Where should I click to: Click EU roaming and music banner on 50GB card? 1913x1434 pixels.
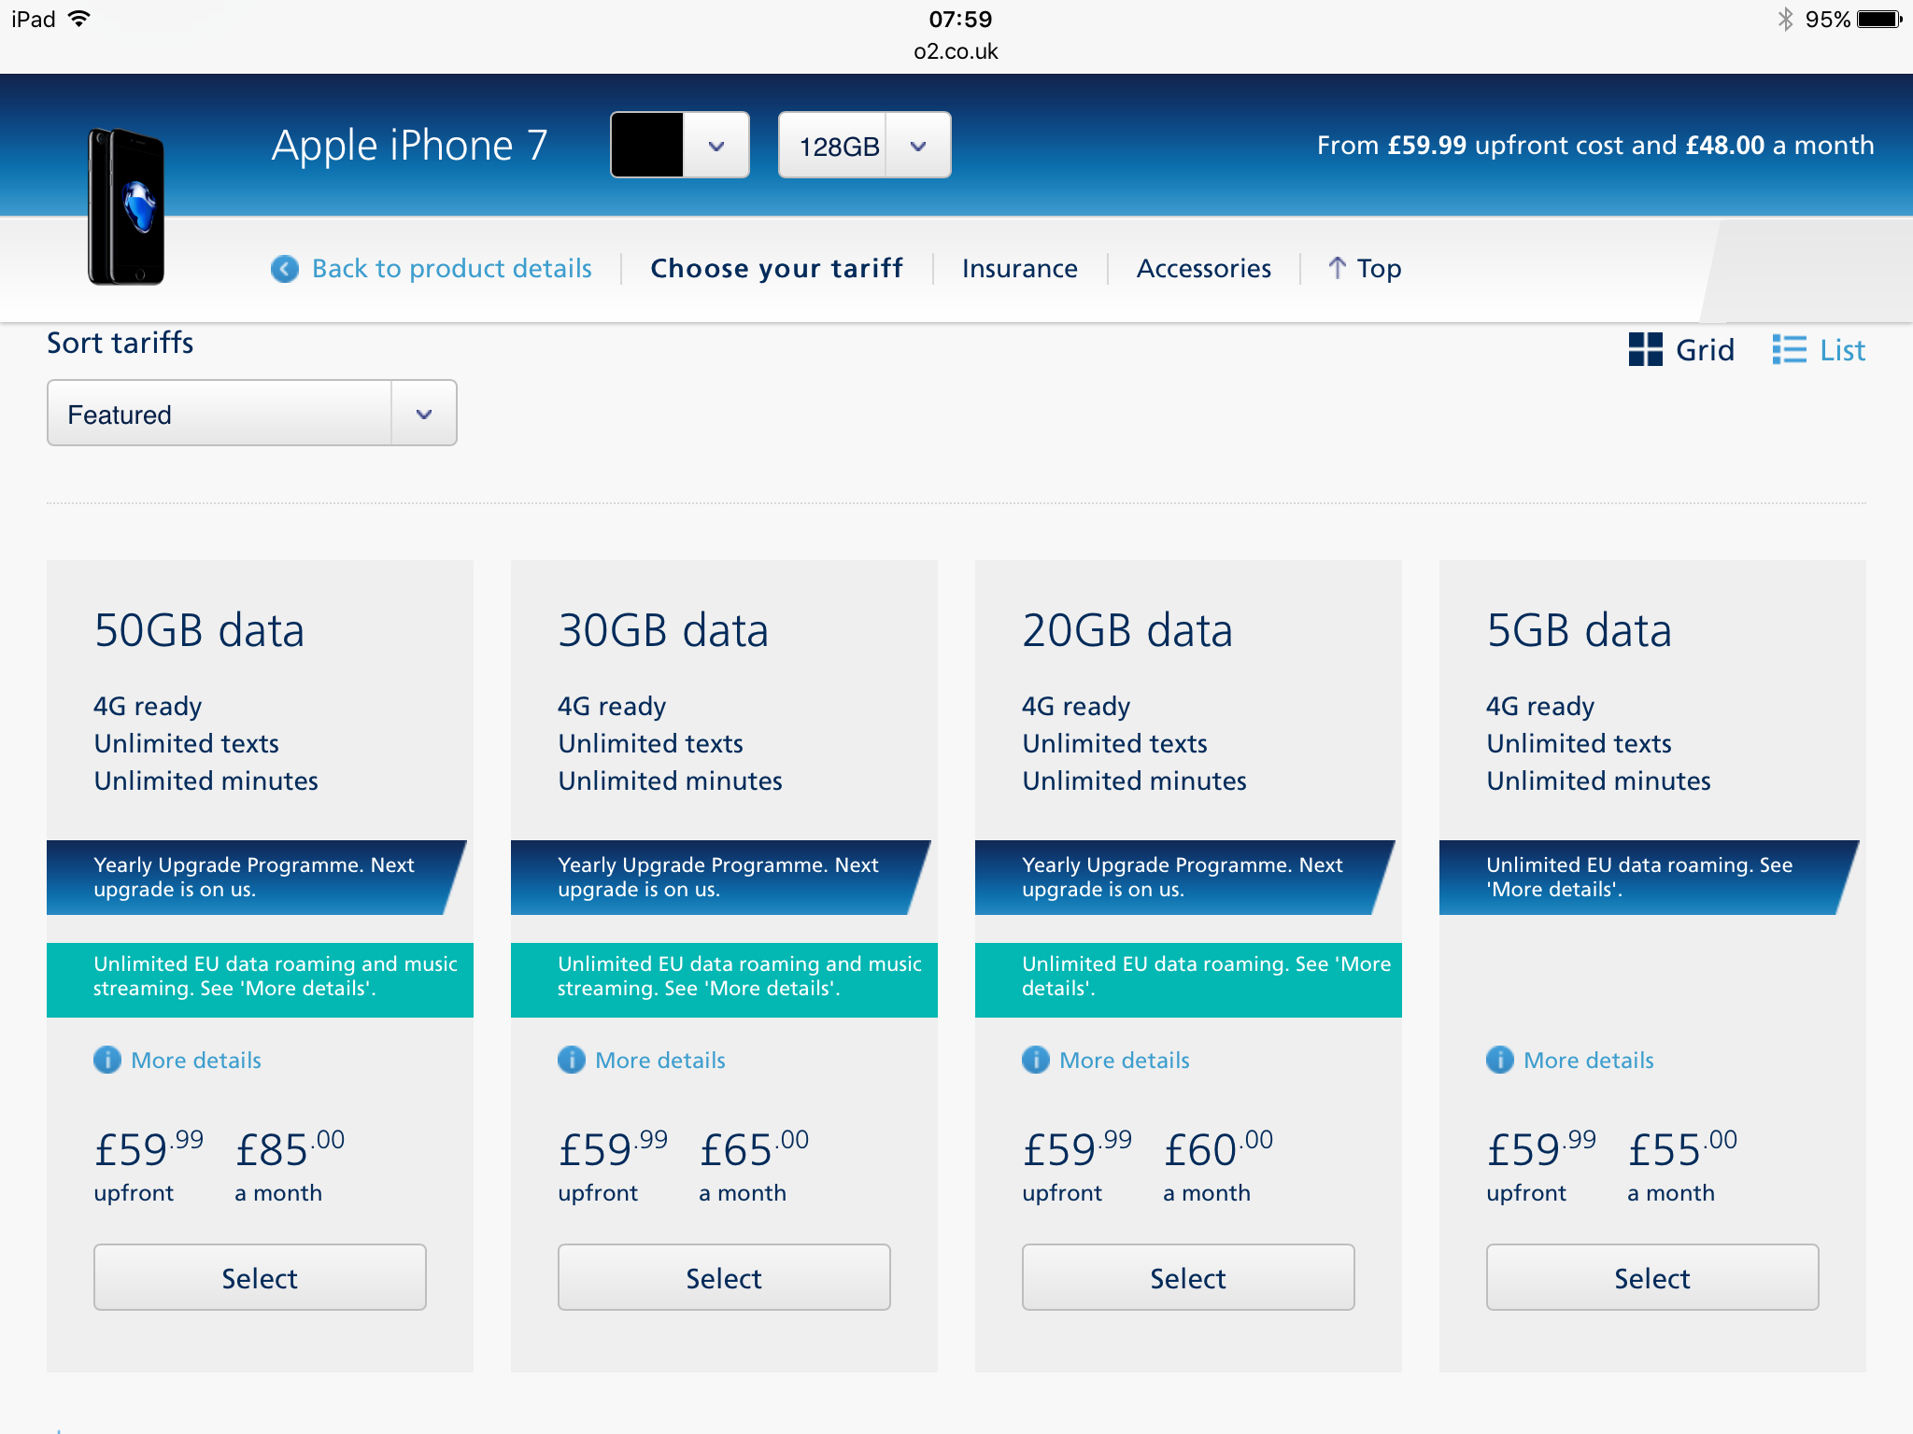pyautogui.click(x=260, y=979)
